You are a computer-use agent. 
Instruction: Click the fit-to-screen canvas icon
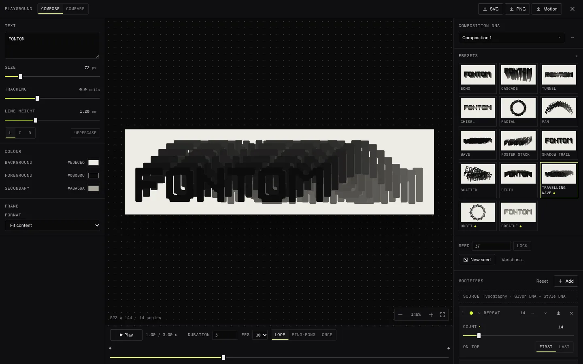[443, 315]
